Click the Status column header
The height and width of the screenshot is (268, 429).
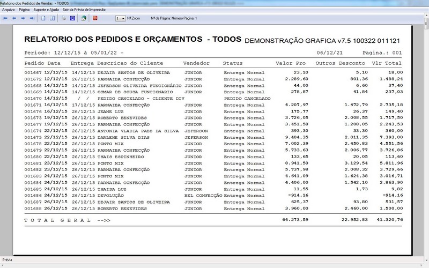233,63
